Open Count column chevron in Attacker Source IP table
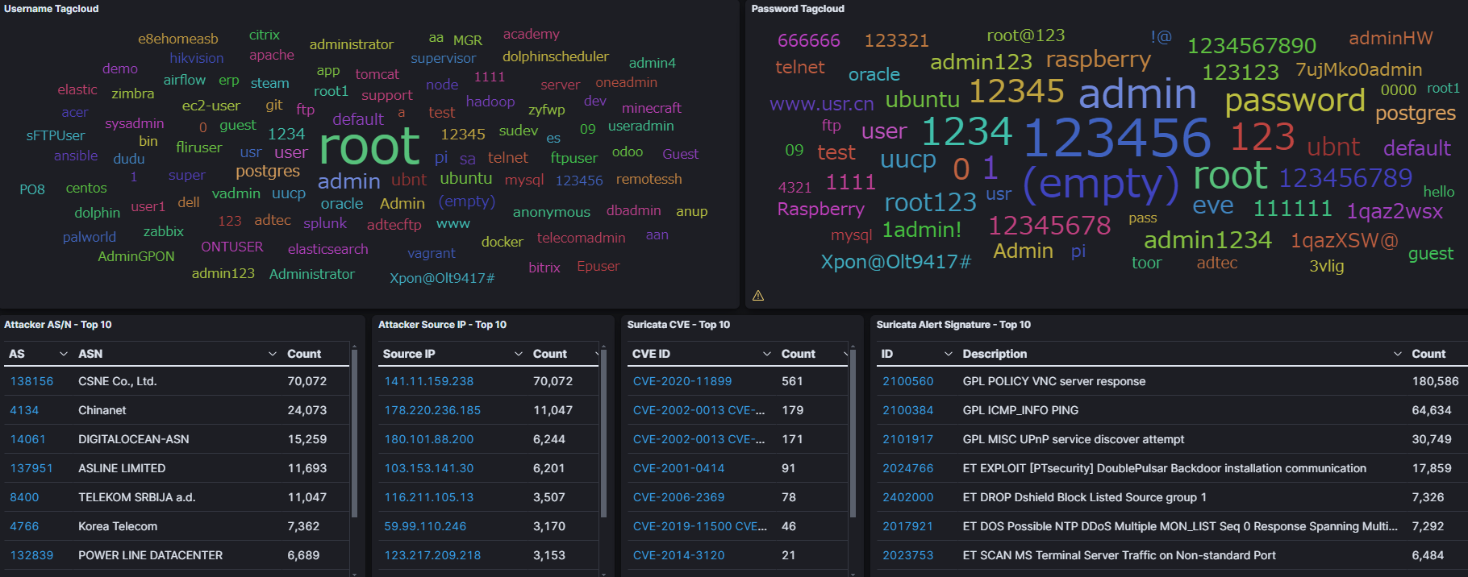Viewport: 1468px width, 577px height. tap(597, 354)
